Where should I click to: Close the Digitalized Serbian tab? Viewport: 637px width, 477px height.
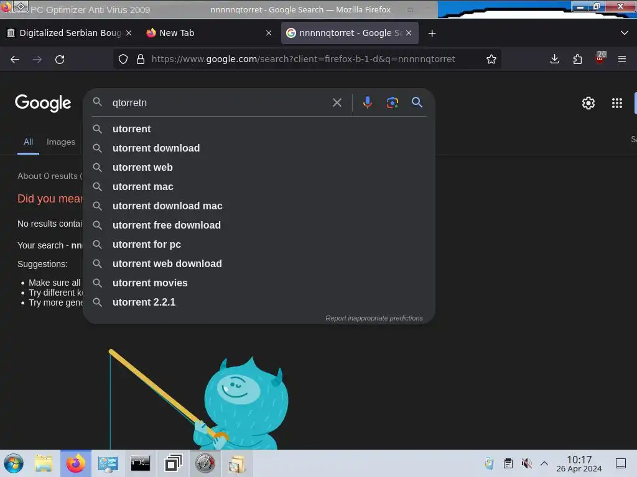[x=129, y=33]
